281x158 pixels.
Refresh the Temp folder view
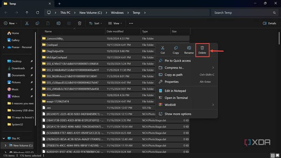(37, 13)
